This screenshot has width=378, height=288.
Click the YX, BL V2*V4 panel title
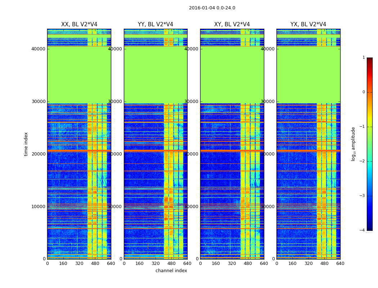pyautogui.click(x=308, y=24)
